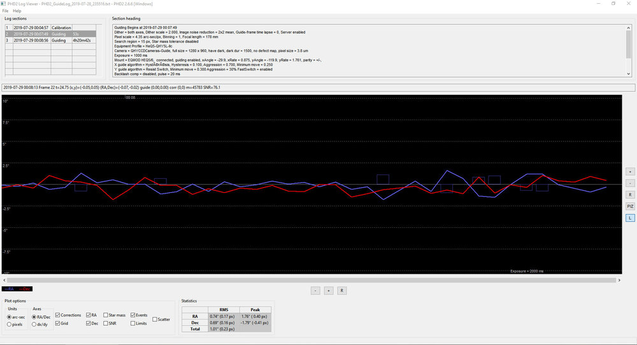
Task: Click the RMS column header in Statistics
Action: pyautogui.click(x=224, y=310)
